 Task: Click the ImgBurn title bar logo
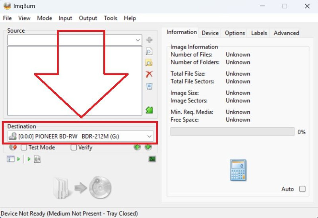[7, 6]
